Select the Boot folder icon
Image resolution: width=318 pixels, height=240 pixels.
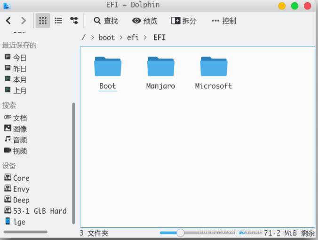pos(108,66)
